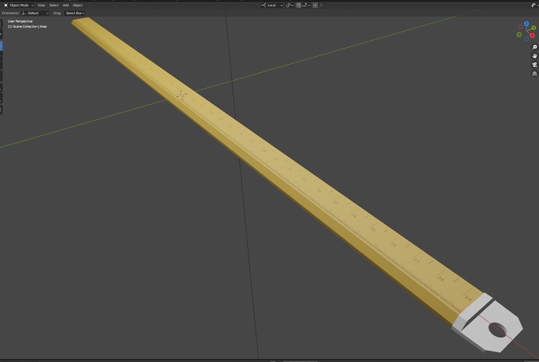Click the camera view icon

[x=534, y=65]
